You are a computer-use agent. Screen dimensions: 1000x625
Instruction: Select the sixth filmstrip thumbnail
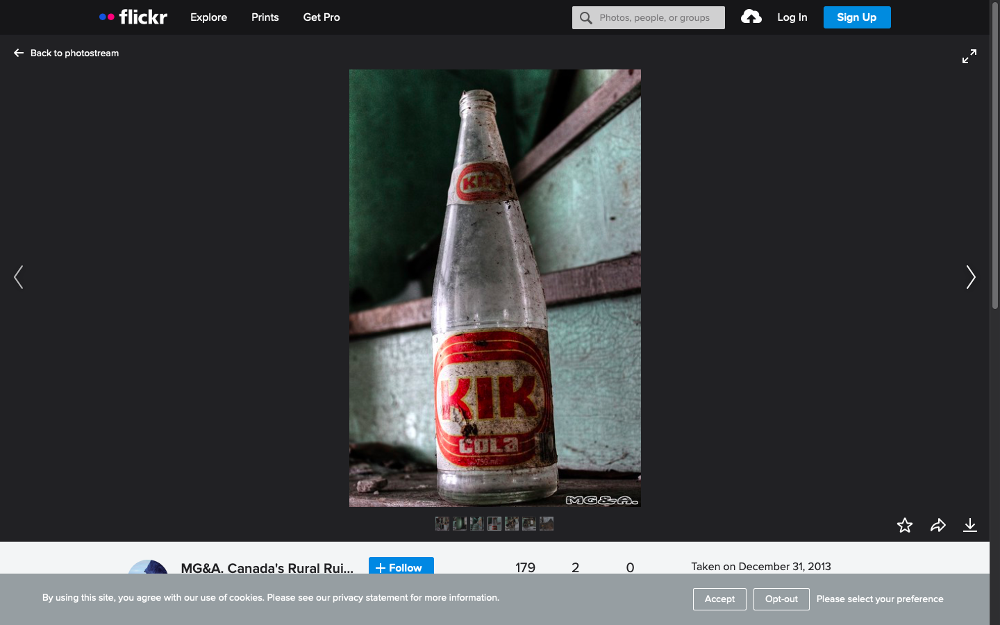529,524
